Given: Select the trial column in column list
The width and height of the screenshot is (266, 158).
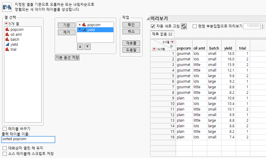Looking at the screenshot, I should point(13,49).
